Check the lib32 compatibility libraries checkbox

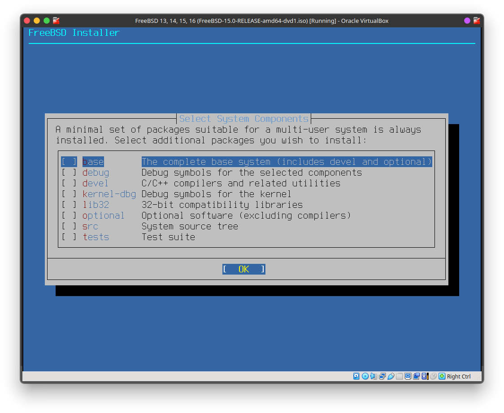coord(69,205)
